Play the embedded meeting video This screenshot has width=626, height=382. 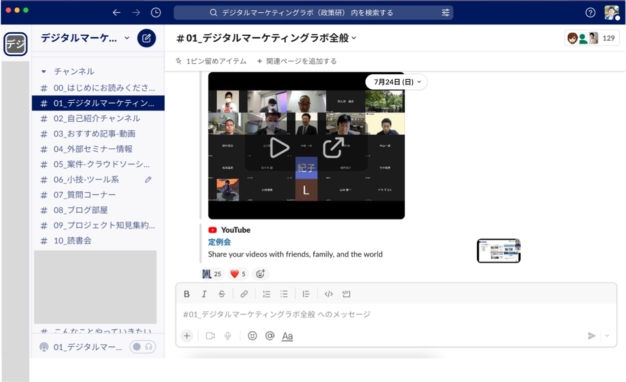tap(279, 148)
